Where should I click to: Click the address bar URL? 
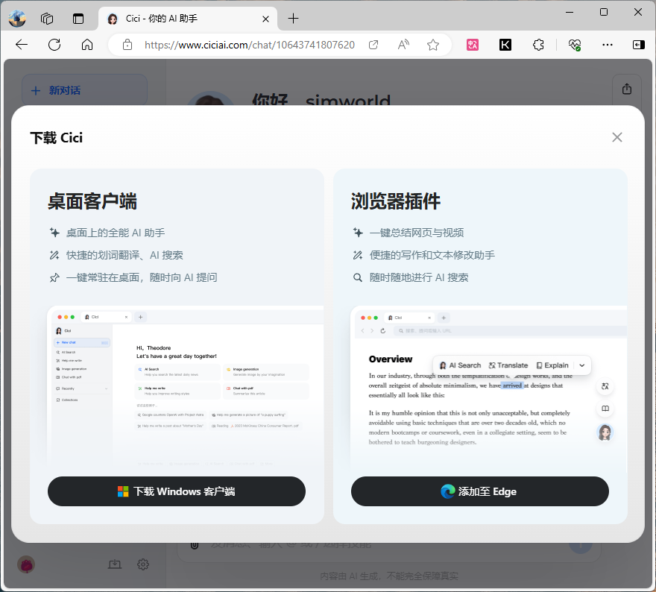pos(250,45)
